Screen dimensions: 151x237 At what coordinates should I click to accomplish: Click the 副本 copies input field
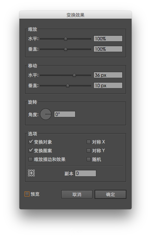pos(86,173)
